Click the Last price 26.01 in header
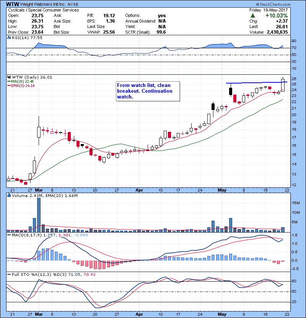Screen dimensions: 306x318 coord(282,26)
